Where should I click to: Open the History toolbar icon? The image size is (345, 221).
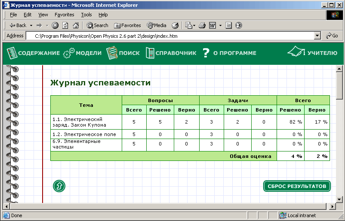pyautogui.click(x=175, y=25)
